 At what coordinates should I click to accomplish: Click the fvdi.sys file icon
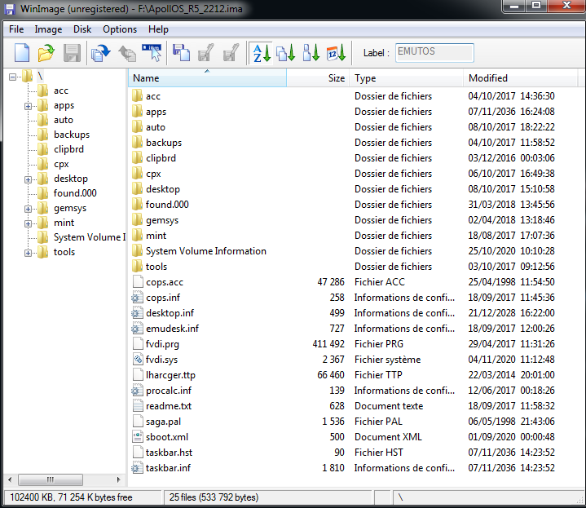pos(138,360)
